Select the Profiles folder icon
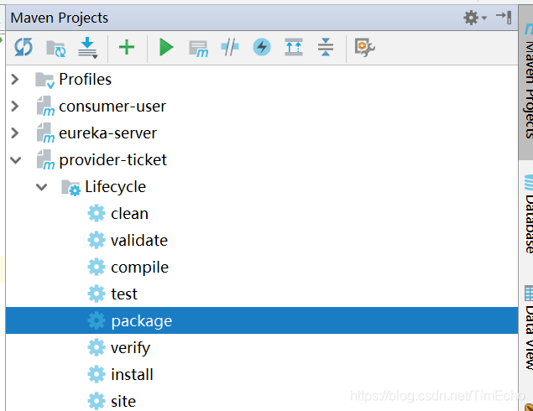Screen dimensions: 533x411 44,81
